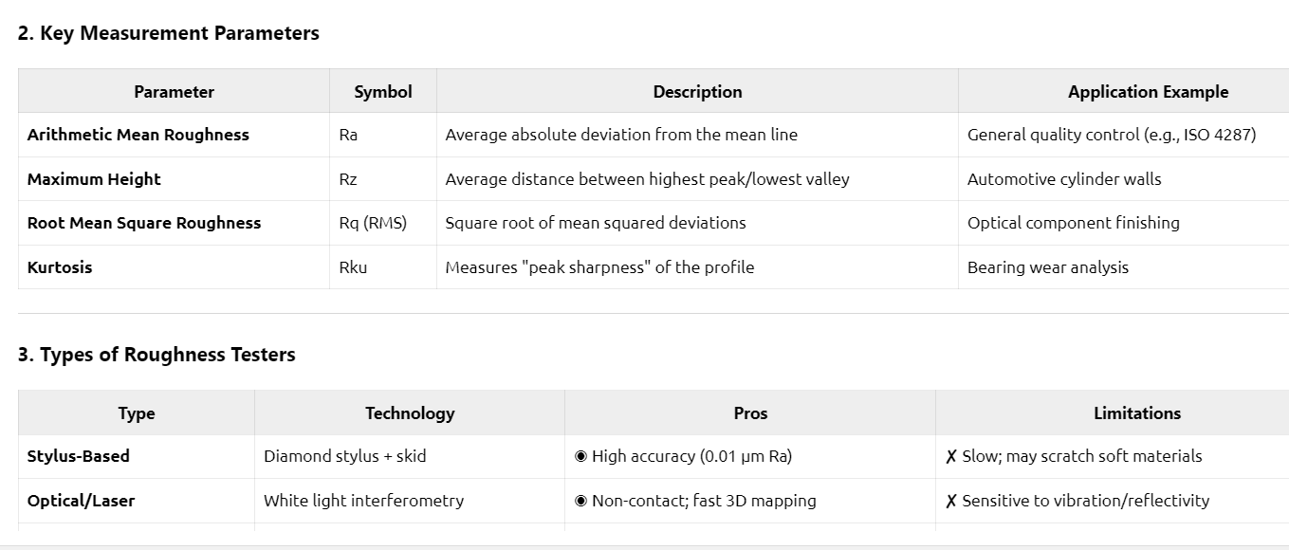Click the X mark before Sensitive to vibration
1289x550 pixels.
tap(951, 501)
